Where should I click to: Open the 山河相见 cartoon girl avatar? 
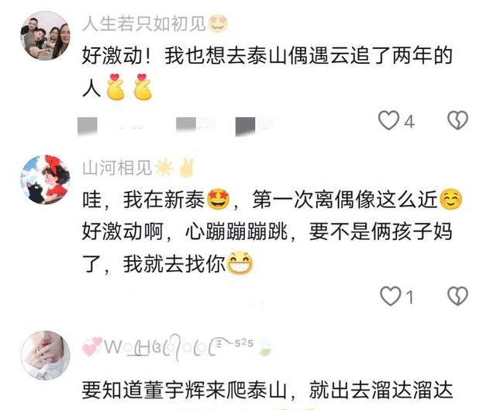click(45, 180)
